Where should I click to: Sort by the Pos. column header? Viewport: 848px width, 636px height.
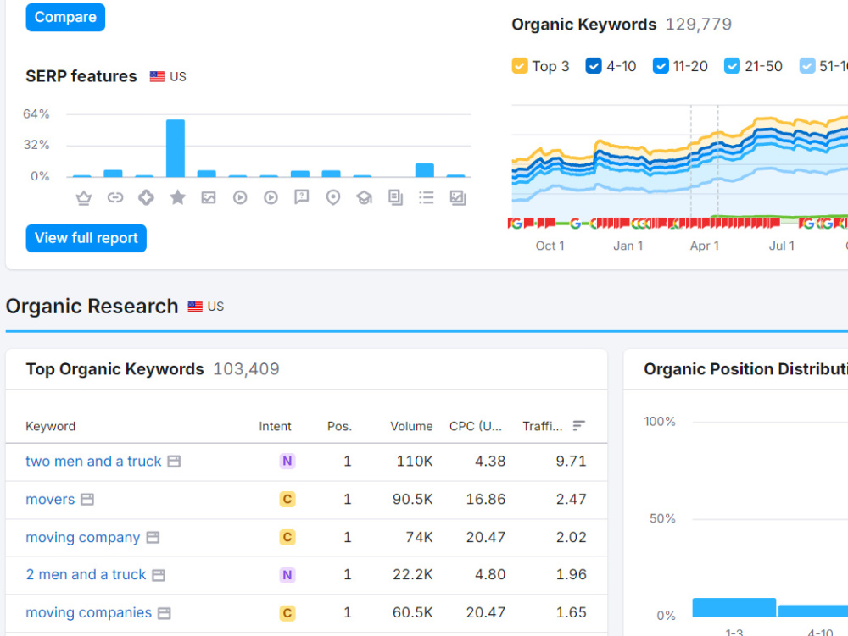pyautogui.click(x=340, y=427)
